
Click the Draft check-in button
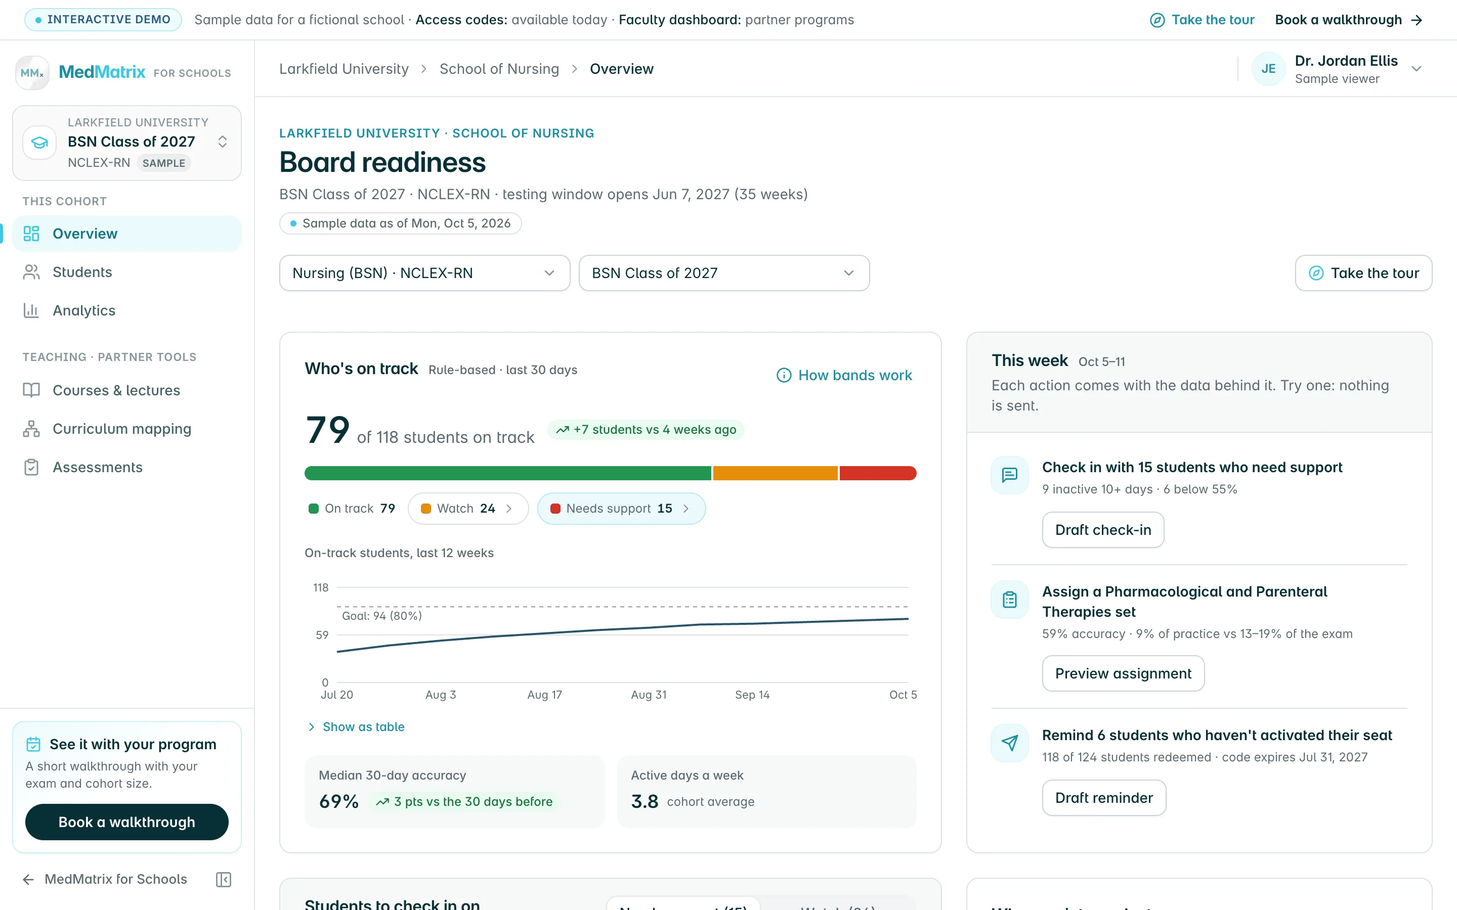coord(1103,530)
